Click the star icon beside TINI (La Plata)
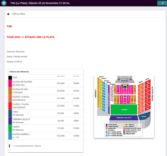 click(x=8, y=14)
